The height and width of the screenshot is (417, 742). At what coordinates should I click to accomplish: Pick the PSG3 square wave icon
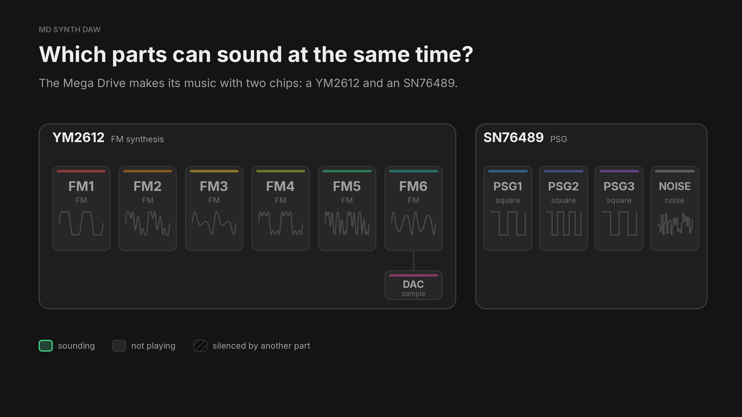pos(619,223)
